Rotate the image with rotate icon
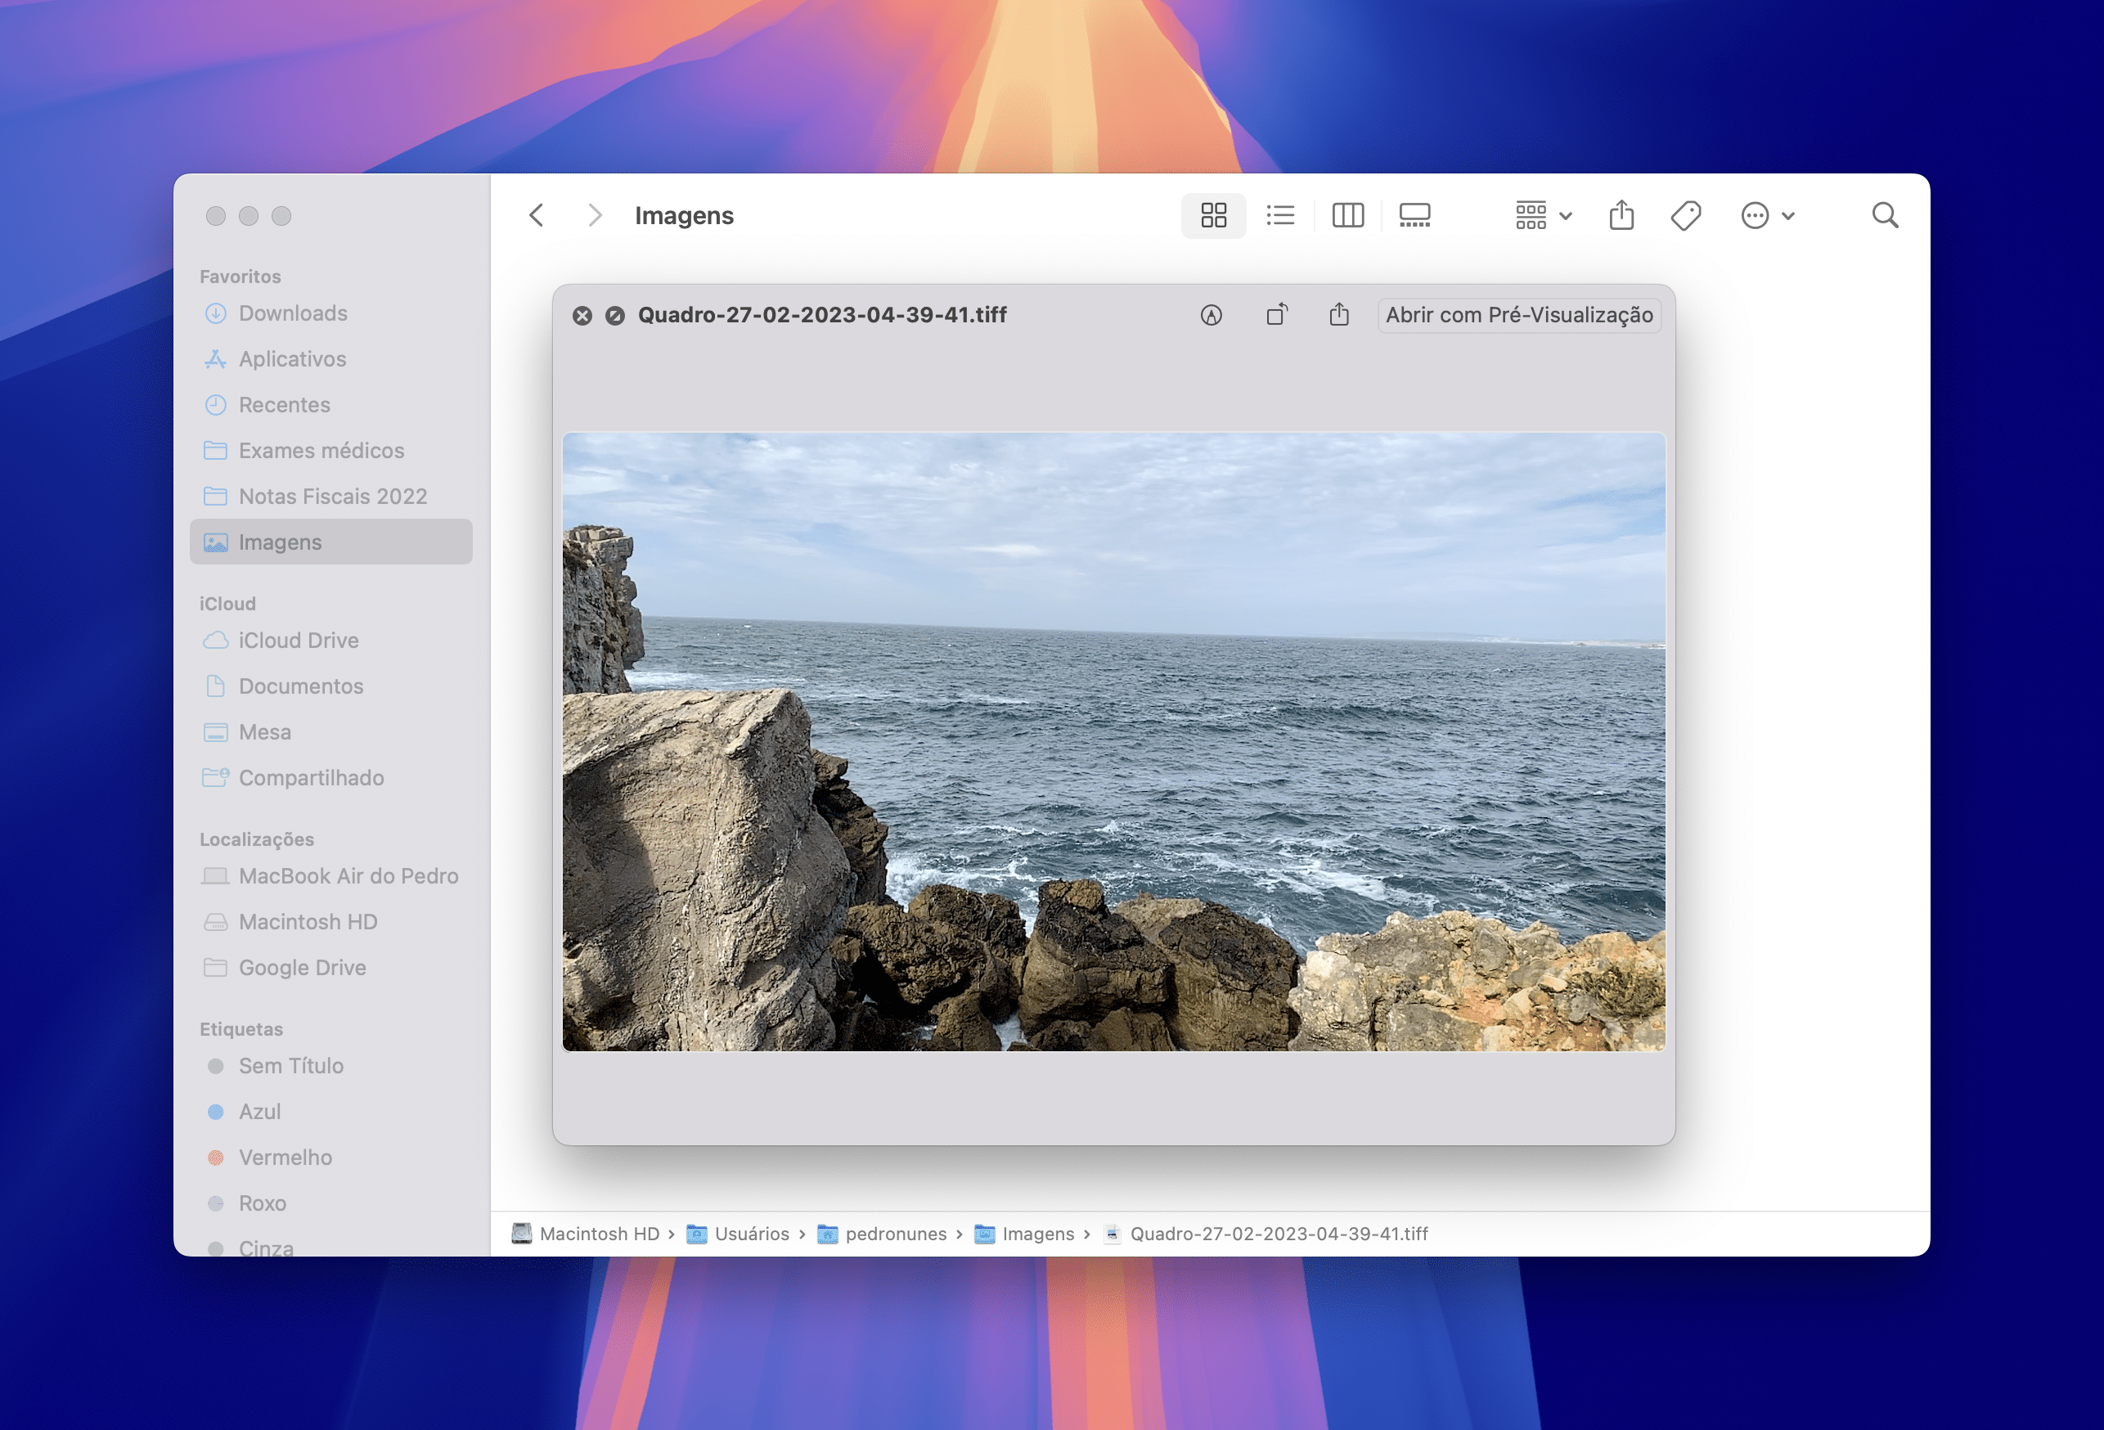This screenshot has width=2104, height=1430. (x=1276, y=315)
